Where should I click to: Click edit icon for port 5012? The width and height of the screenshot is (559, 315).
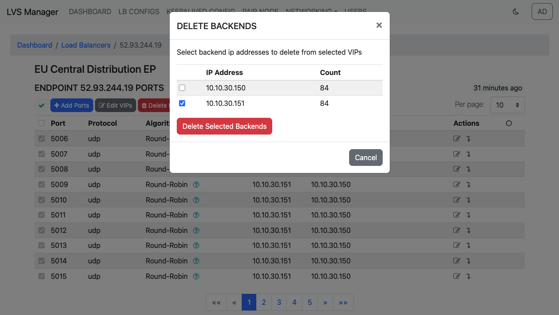(457, 230)
